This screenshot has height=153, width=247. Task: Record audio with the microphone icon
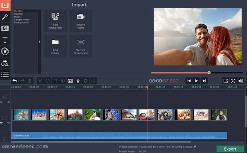point(78,81)
